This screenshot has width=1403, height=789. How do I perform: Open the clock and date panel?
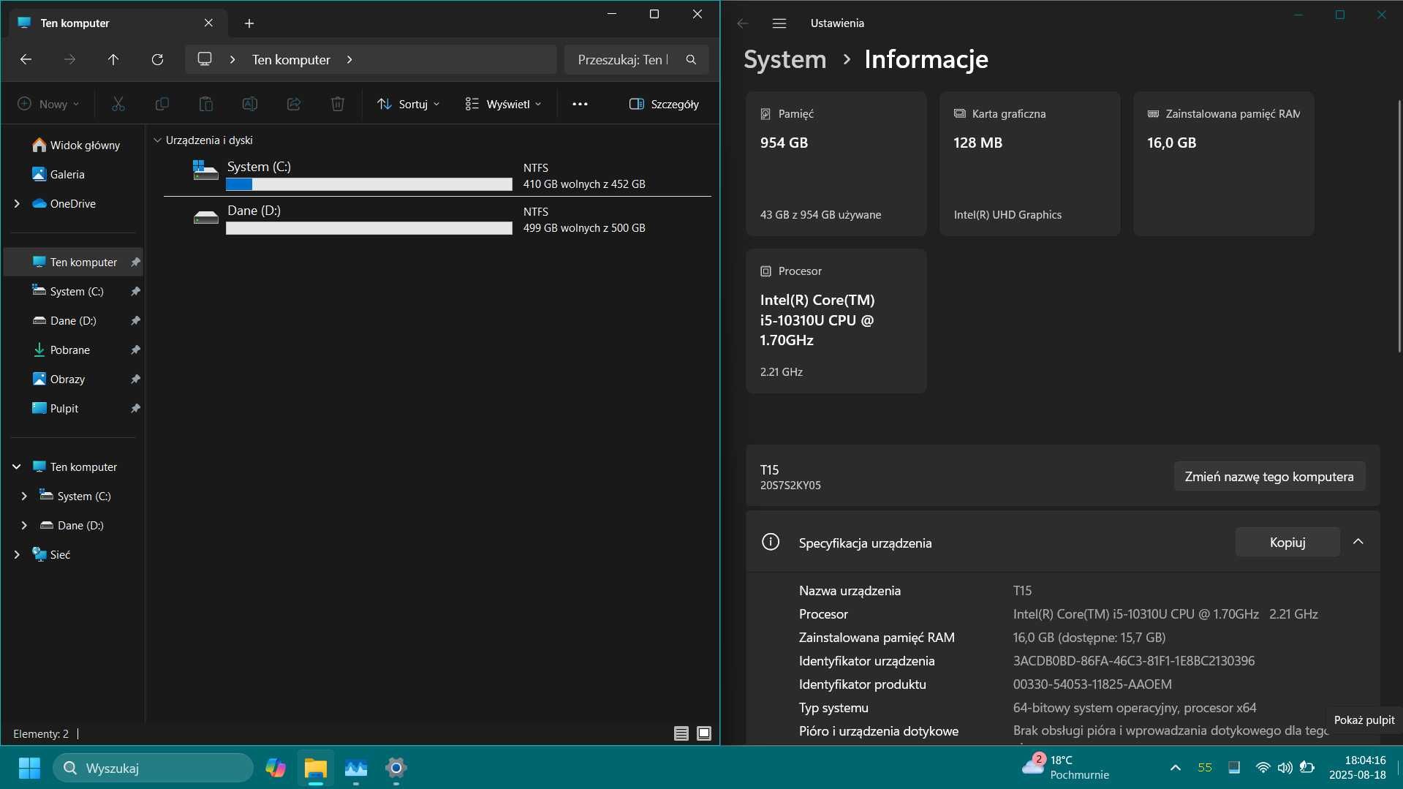tap(1358, 768)
